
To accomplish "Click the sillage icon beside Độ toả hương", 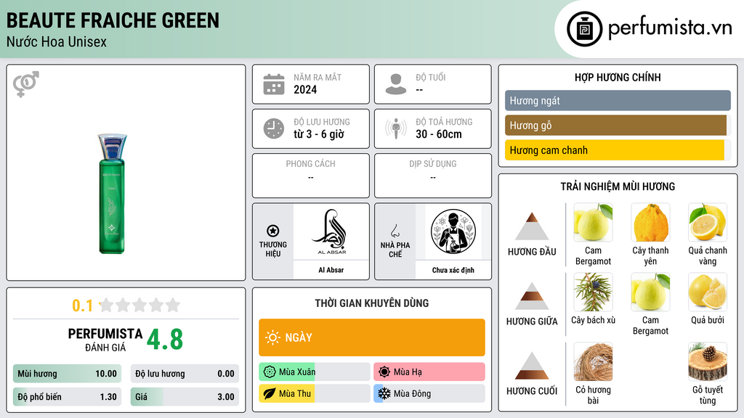I will coord(396,128).
